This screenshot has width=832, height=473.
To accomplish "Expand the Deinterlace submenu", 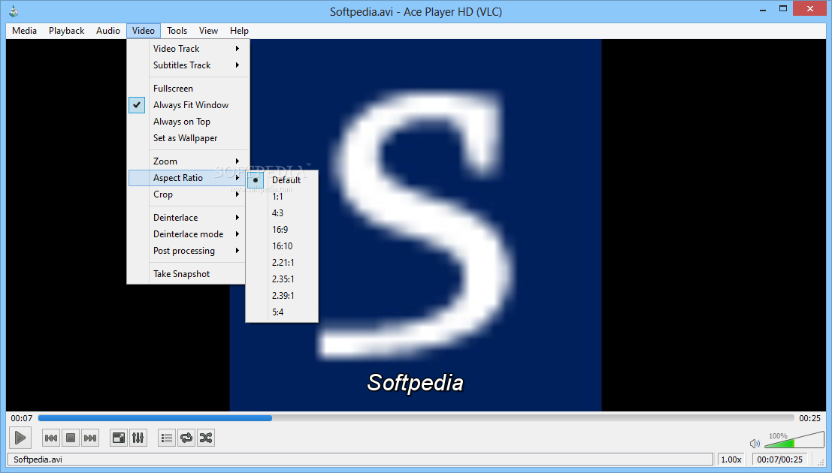I will [x=189, y=218].
